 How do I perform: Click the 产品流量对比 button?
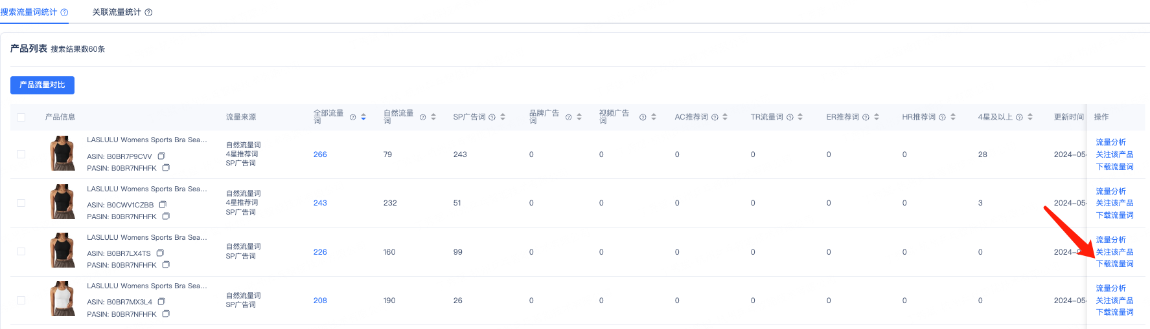[x=42, y=85]
